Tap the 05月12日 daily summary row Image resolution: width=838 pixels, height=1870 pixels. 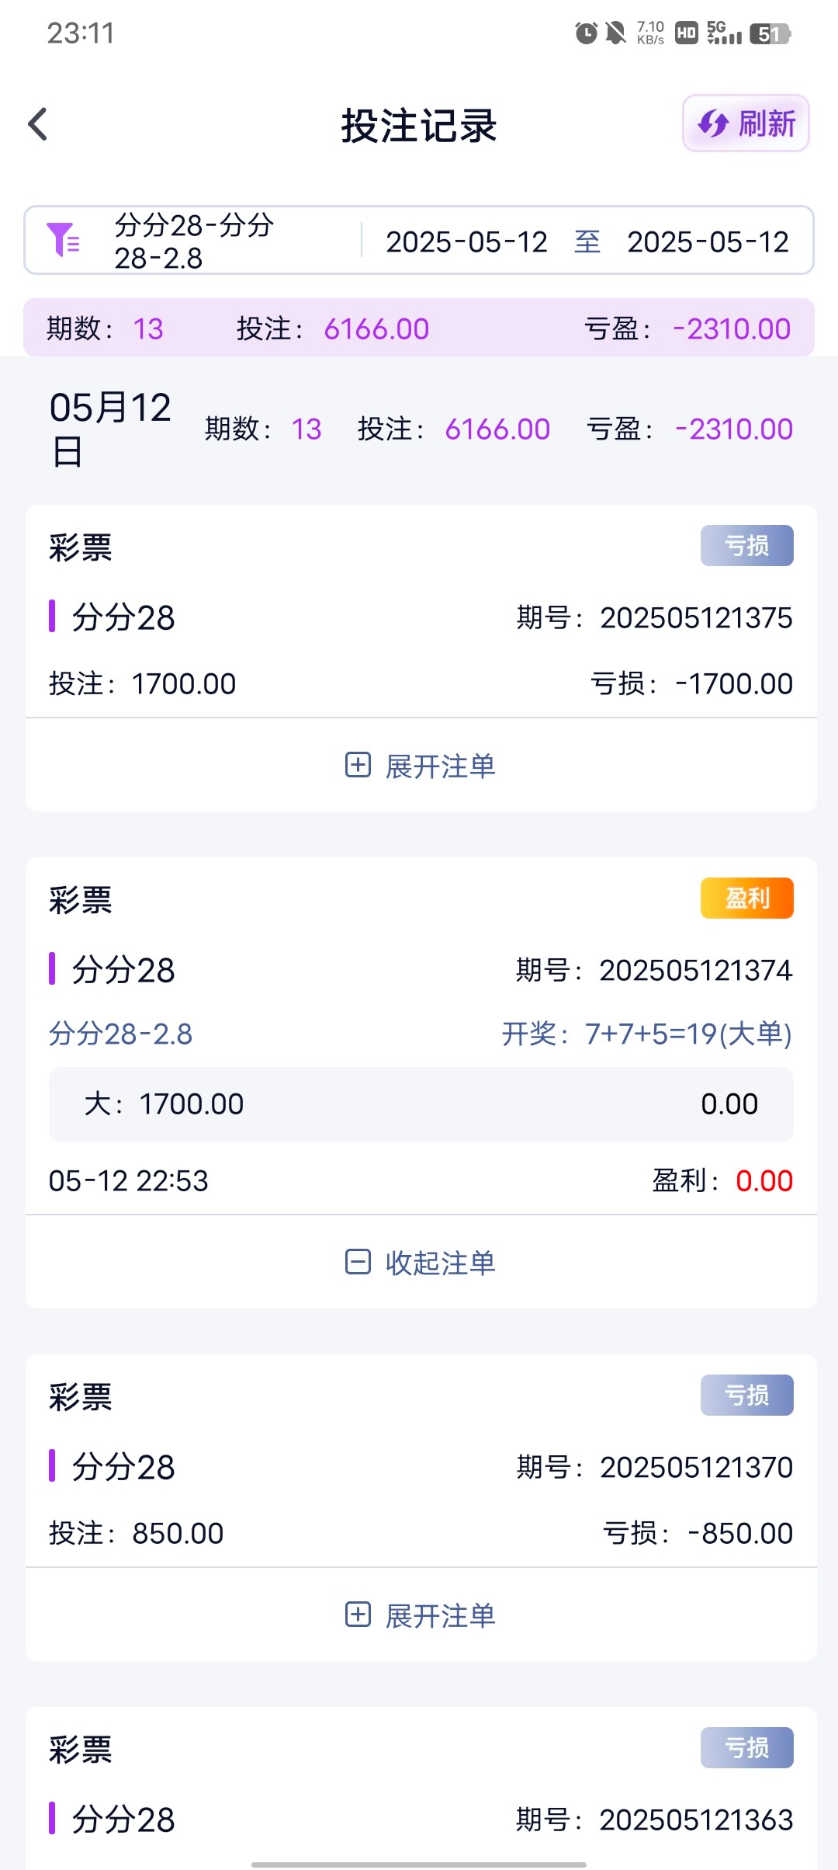point(421,429)
